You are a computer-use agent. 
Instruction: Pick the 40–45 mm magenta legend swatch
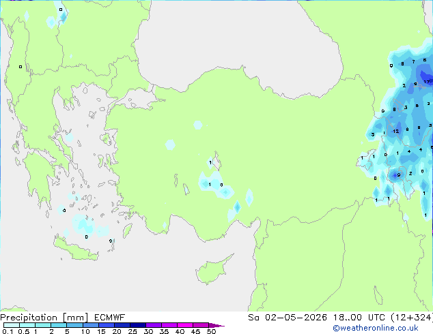[x=185, y=325]
